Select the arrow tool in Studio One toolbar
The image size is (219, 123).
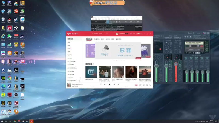[x=108, y=22]
